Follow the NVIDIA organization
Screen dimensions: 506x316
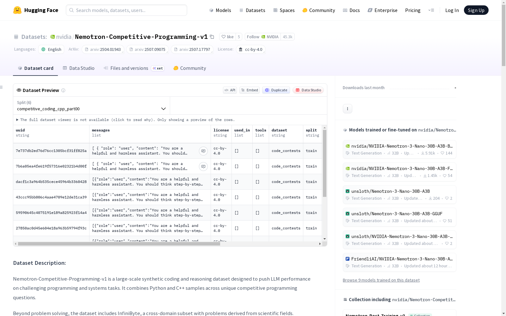coord(262,37)
